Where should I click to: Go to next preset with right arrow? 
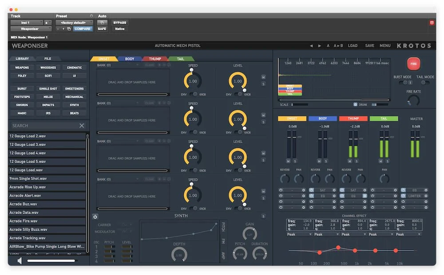coord(319,46)
